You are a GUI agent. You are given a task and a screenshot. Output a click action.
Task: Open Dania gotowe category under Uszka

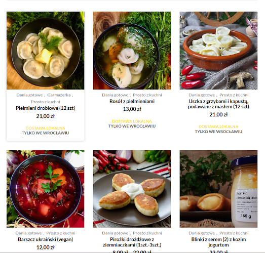(202, 95)
